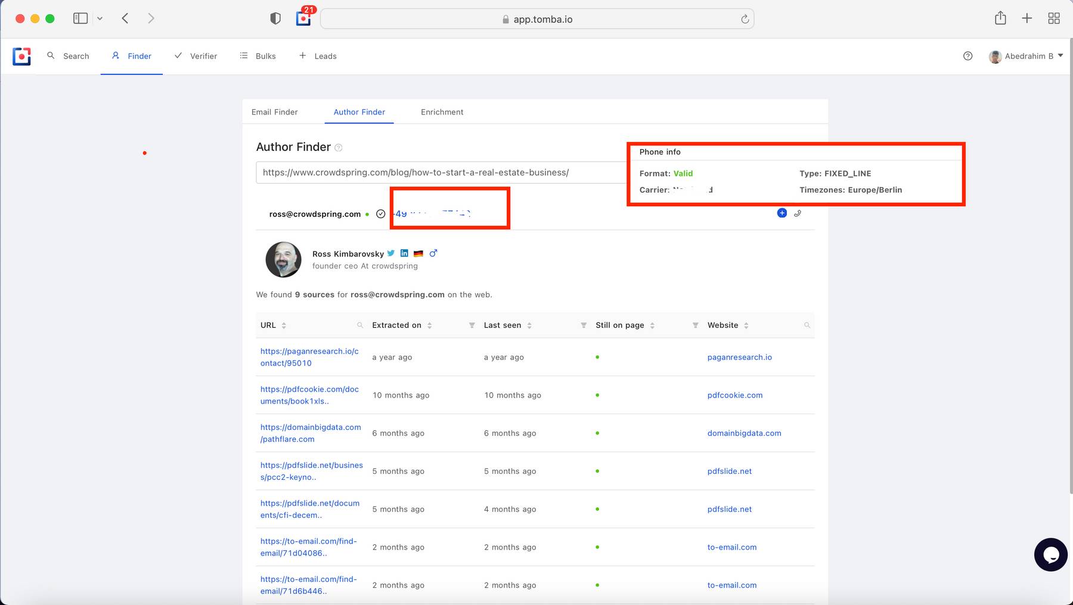Open the filter for the Last seen column
1073x605 pixels.
(x=584, y=325)
